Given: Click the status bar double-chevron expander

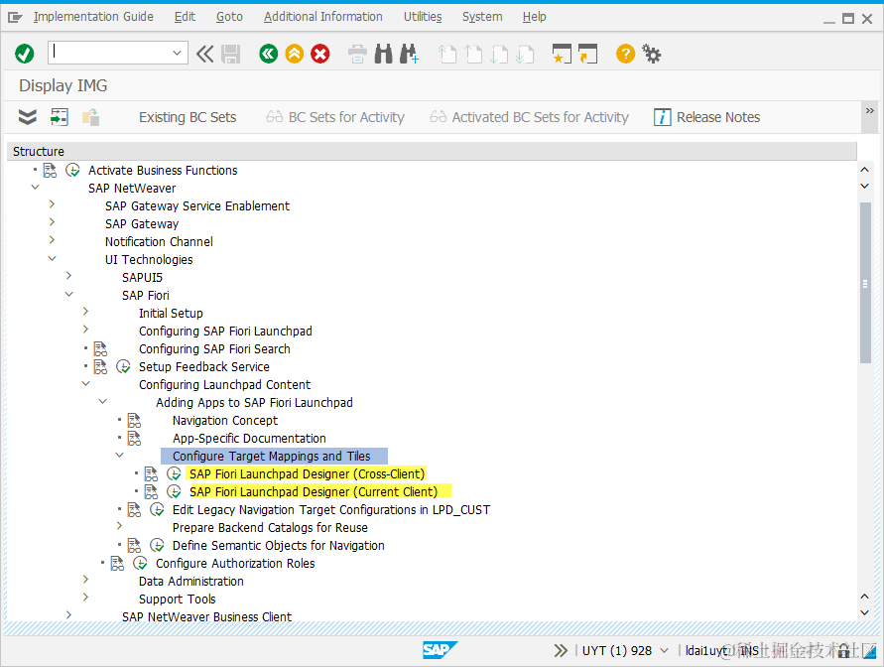Looking at the screenshot, I should (561, 651).
